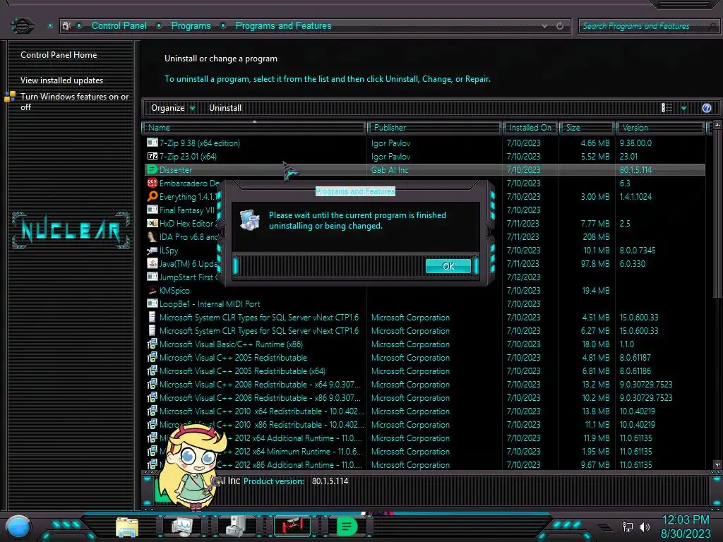
Task: Sort by the Size column header
Action: pos(587,128)
